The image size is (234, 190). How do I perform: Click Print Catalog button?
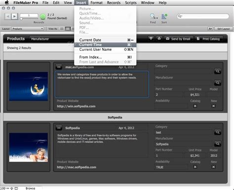point(209,39)
